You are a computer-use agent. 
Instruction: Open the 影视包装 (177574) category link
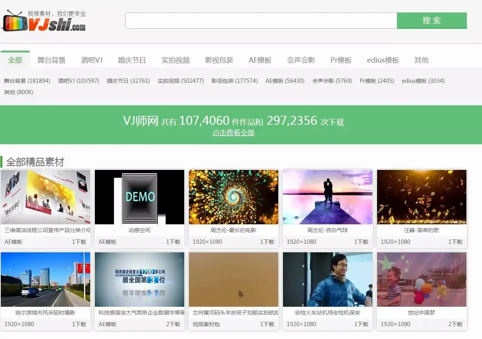click(234, 81)
